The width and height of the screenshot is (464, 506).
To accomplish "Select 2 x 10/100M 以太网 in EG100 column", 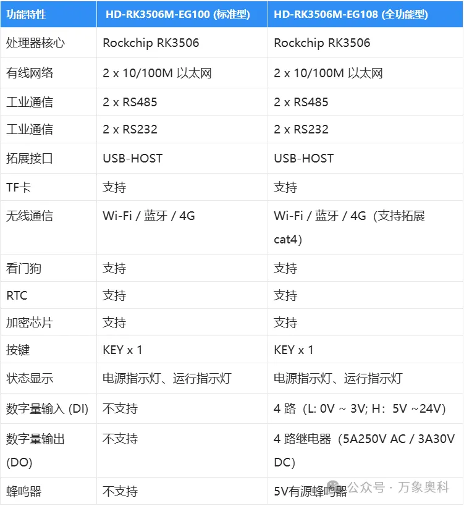I will (x=157, y=74).
